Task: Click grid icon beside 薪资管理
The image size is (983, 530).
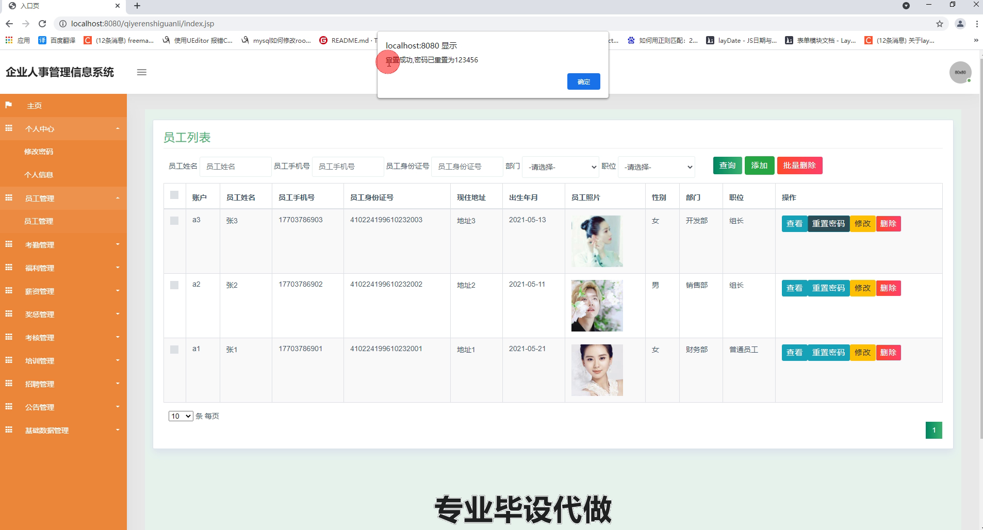Action: (9, 291)
